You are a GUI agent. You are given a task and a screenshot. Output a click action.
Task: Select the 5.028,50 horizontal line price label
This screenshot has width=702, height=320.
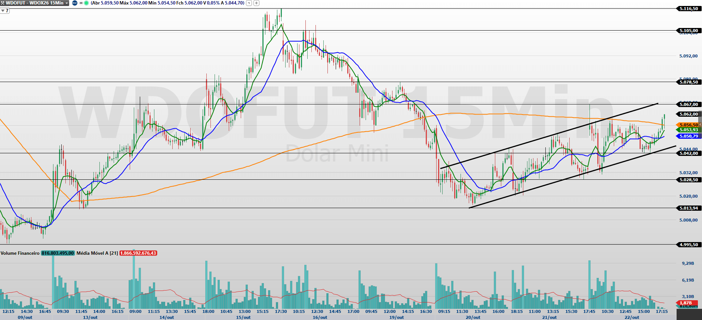(x=689, y=180)
